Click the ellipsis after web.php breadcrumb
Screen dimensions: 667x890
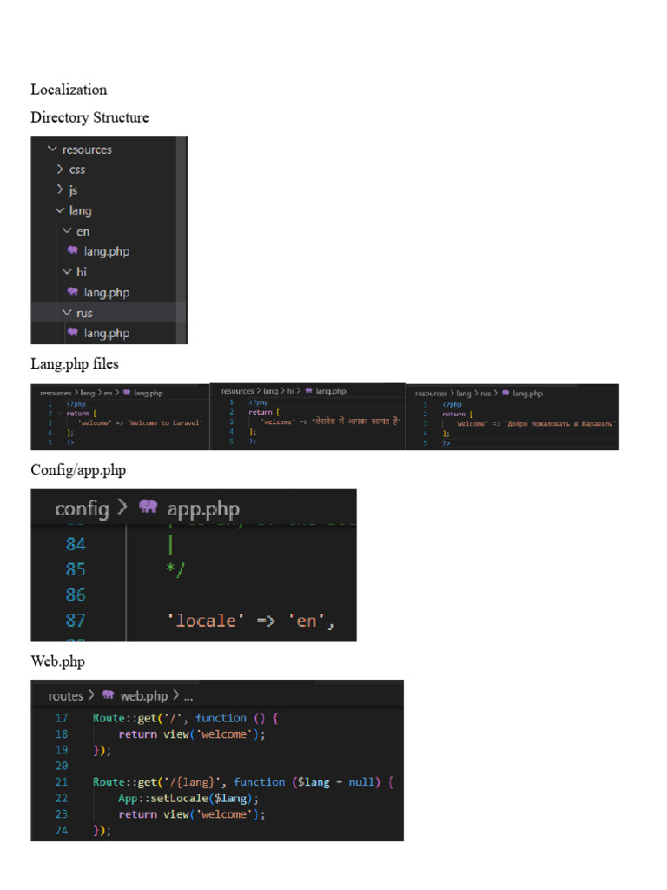[x=188, y=697]
